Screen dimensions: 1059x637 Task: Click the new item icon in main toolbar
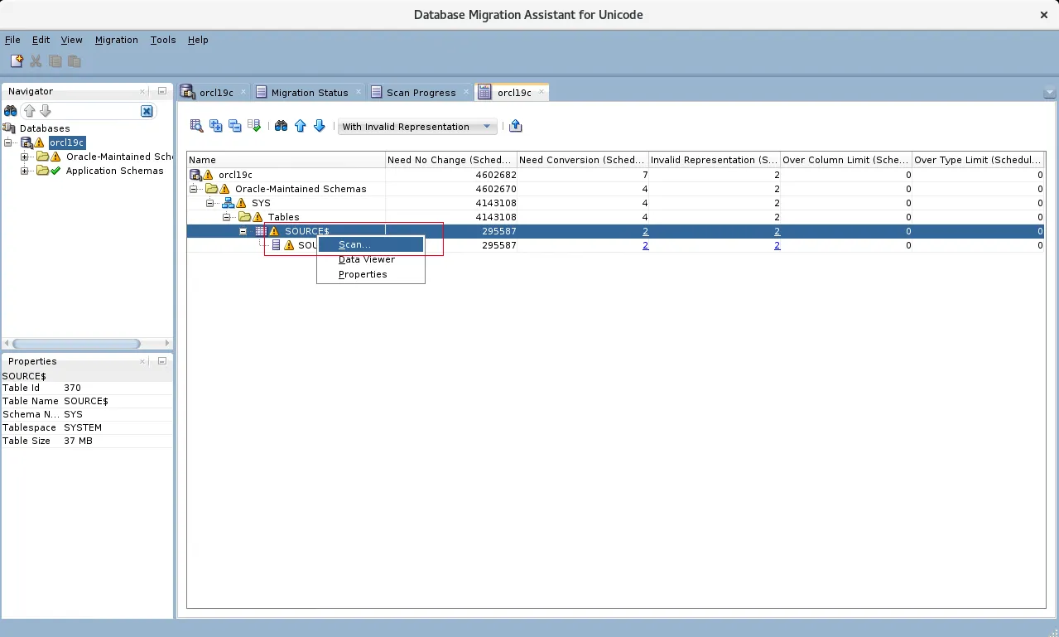coord(16,61)
